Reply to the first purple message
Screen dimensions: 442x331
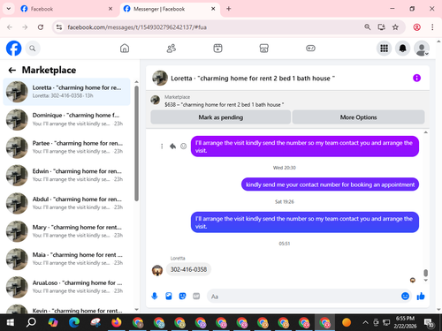click(172, 147)
